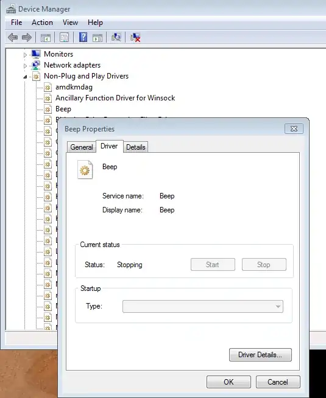This screenshot has width=326, height=398.
Task: Toggle the console tree pane icon
Action: coord(46,38)
